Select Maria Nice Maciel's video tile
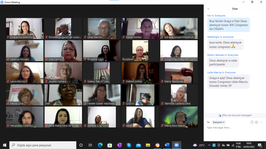This screenshot has height=149, width=266. (179, 117)
